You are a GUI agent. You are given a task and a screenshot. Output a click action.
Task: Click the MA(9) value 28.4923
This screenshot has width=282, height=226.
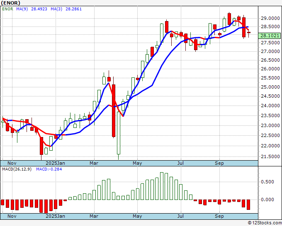click(39, 9)
